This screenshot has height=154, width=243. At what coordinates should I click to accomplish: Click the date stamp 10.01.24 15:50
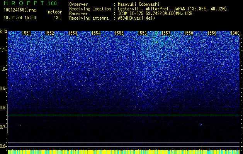[20, 18]
